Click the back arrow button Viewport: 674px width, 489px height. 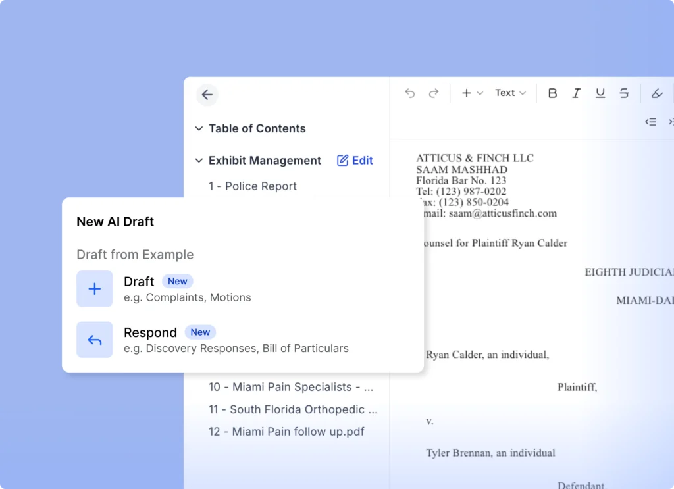[207, 95]
